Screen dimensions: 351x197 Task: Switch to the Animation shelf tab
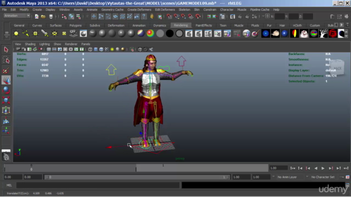click(139, 26)
